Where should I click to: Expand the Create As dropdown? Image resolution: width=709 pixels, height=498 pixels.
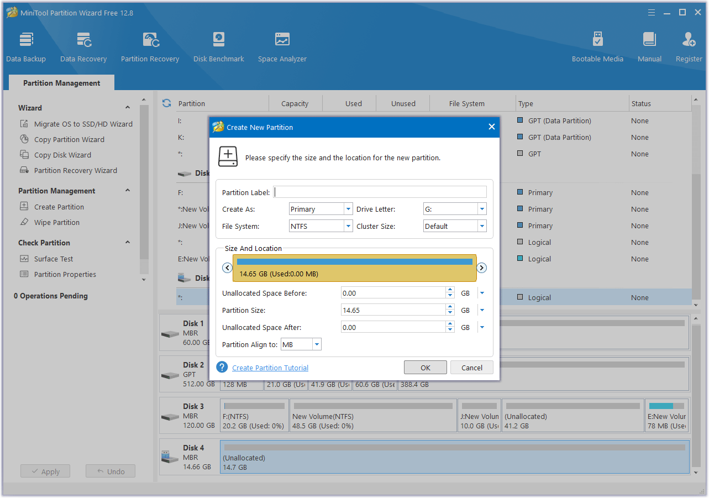tap(348, 209)
